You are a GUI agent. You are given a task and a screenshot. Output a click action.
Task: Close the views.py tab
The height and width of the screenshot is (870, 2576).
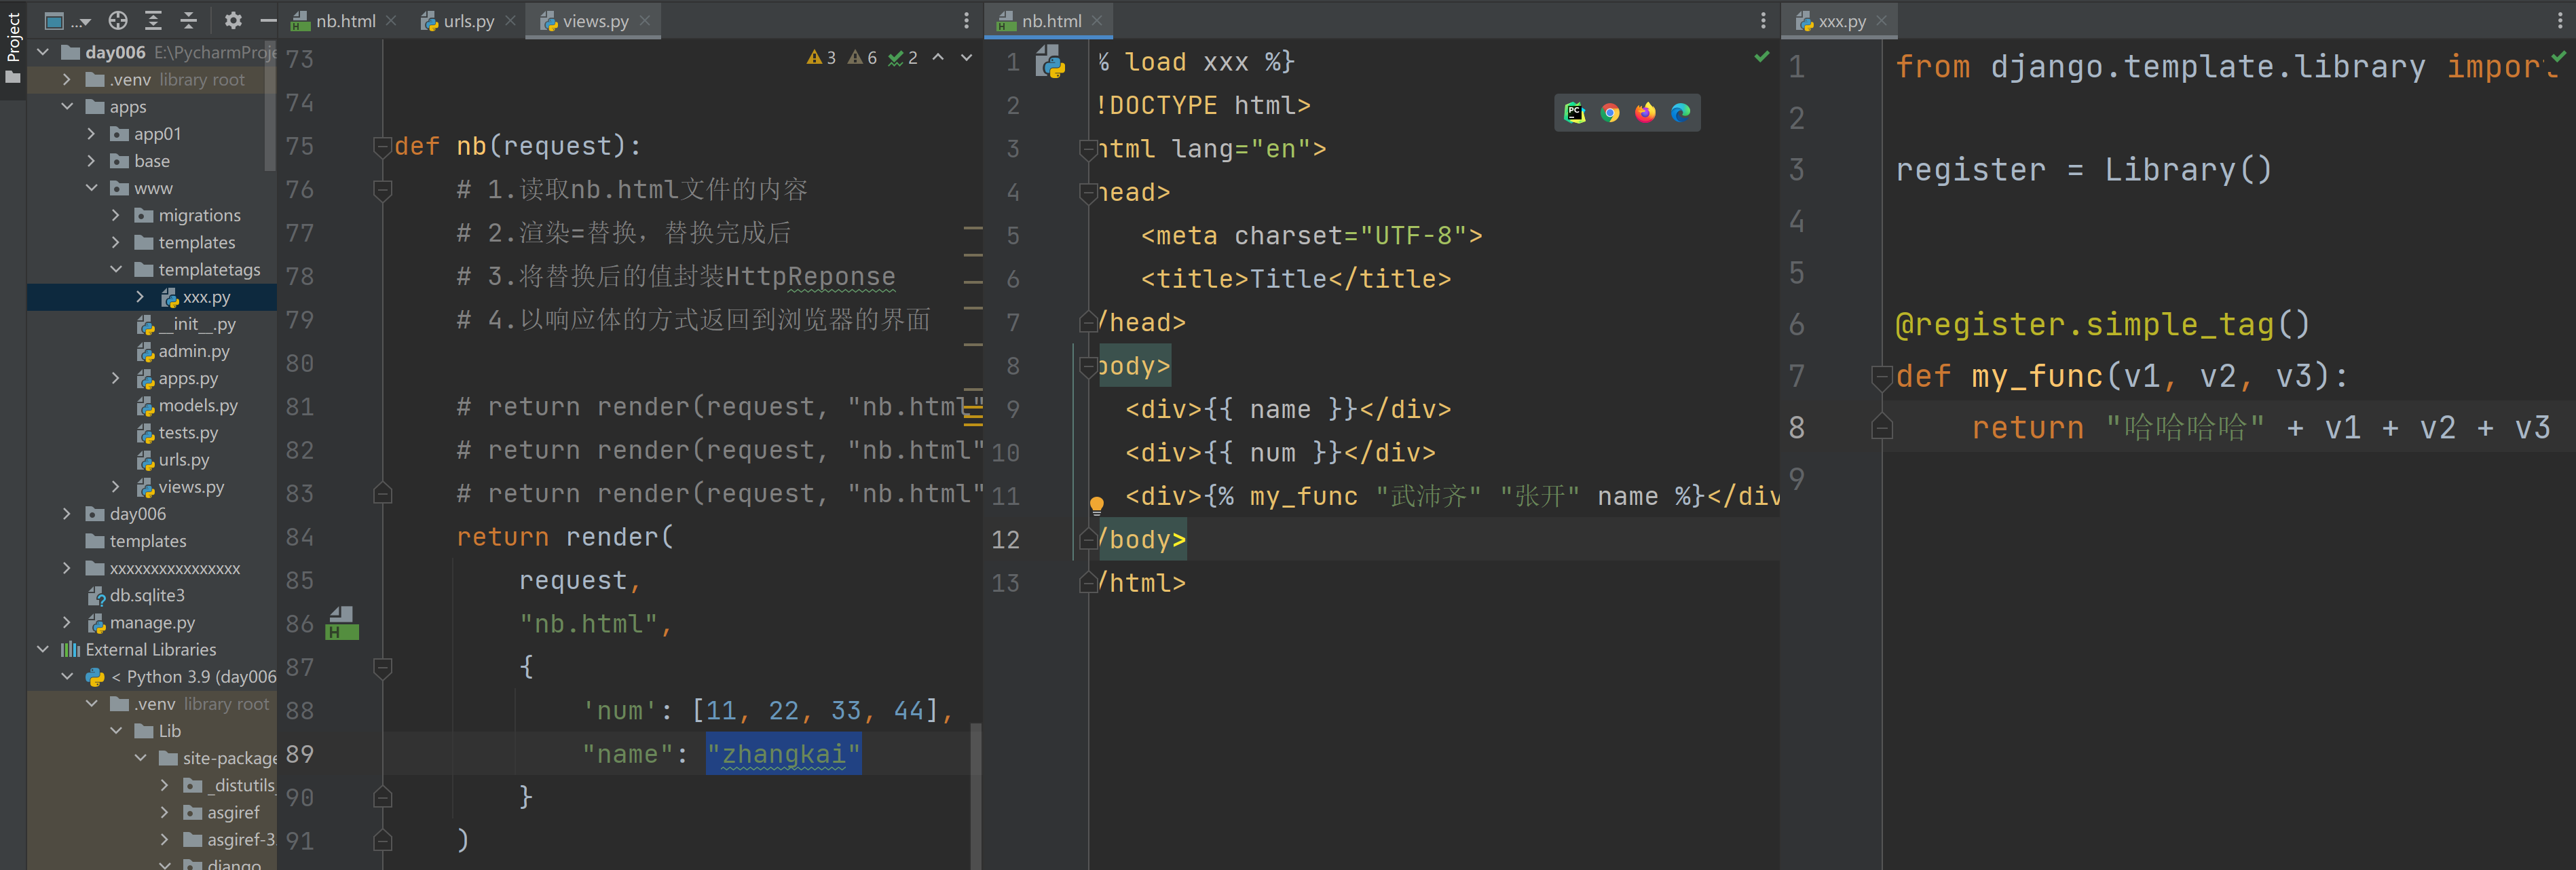(645, 20)
